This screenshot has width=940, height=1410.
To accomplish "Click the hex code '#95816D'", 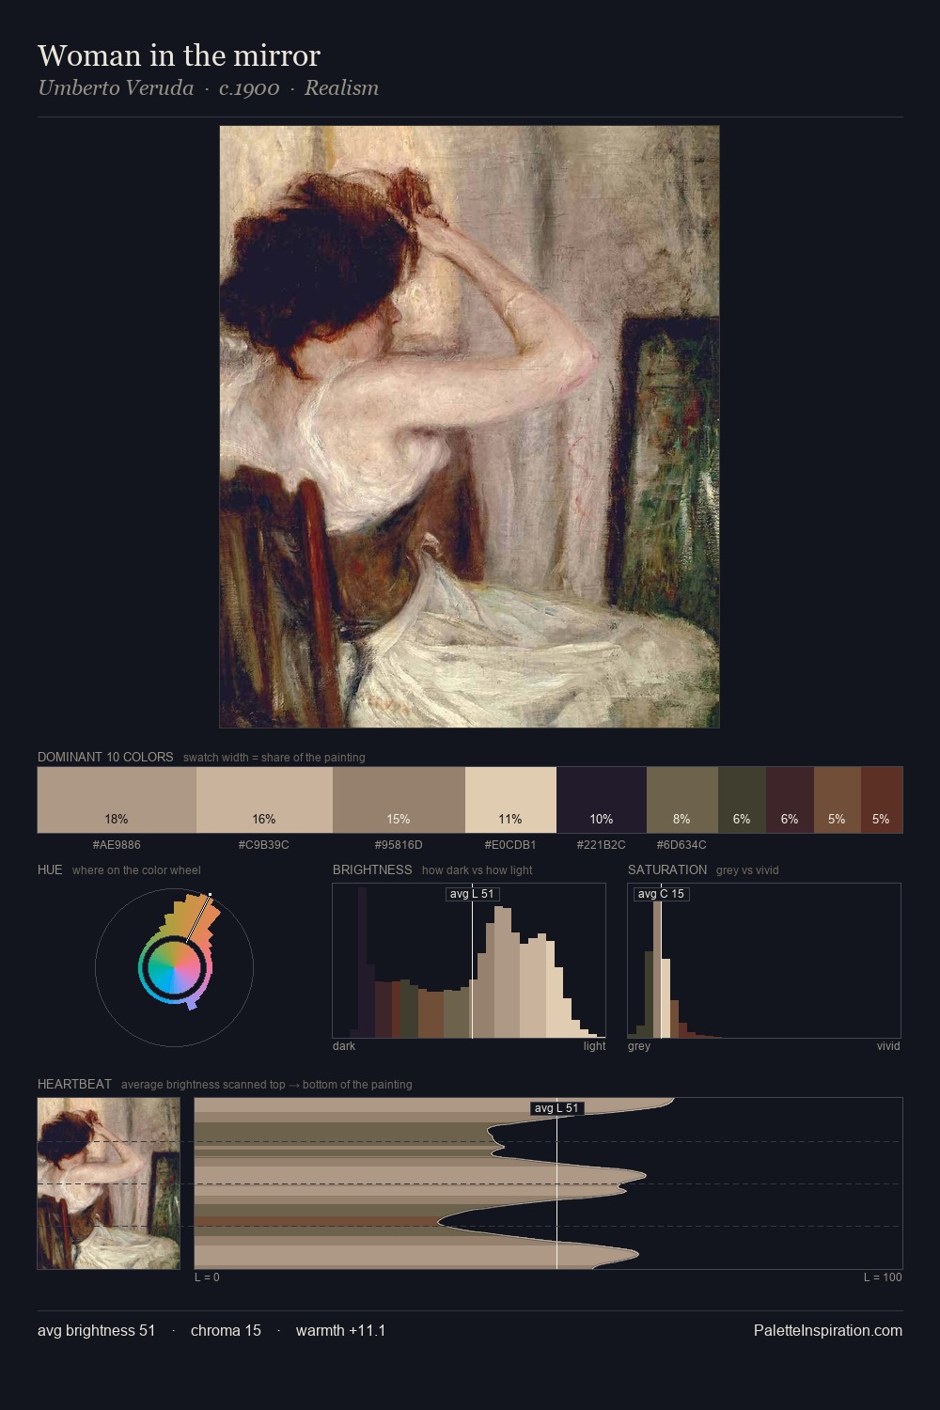I will (x=399, y=844).
